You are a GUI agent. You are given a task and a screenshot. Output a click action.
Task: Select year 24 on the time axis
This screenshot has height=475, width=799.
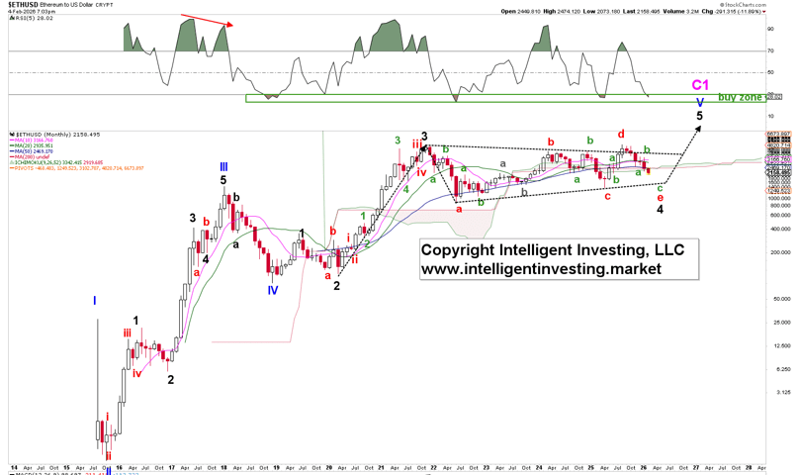point(538,465)
